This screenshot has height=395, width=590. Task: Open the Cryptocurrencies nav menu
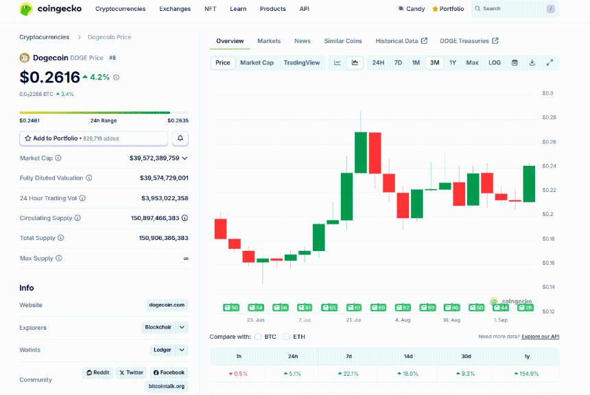point(121,9)
